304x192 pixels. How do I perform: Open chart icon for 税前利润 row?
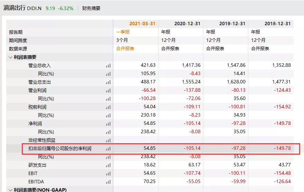108,107
